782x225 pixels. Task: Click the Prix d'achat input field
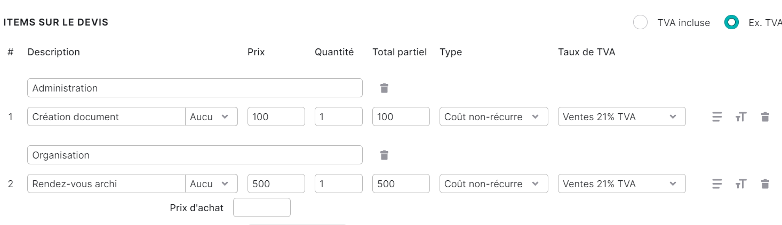[262, 207]
